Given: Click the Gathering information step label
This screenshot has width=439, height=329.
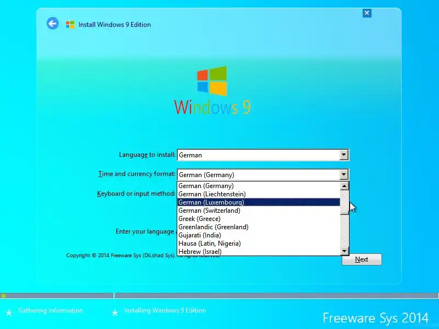Looking at the screenshot, I should [50, 310].
